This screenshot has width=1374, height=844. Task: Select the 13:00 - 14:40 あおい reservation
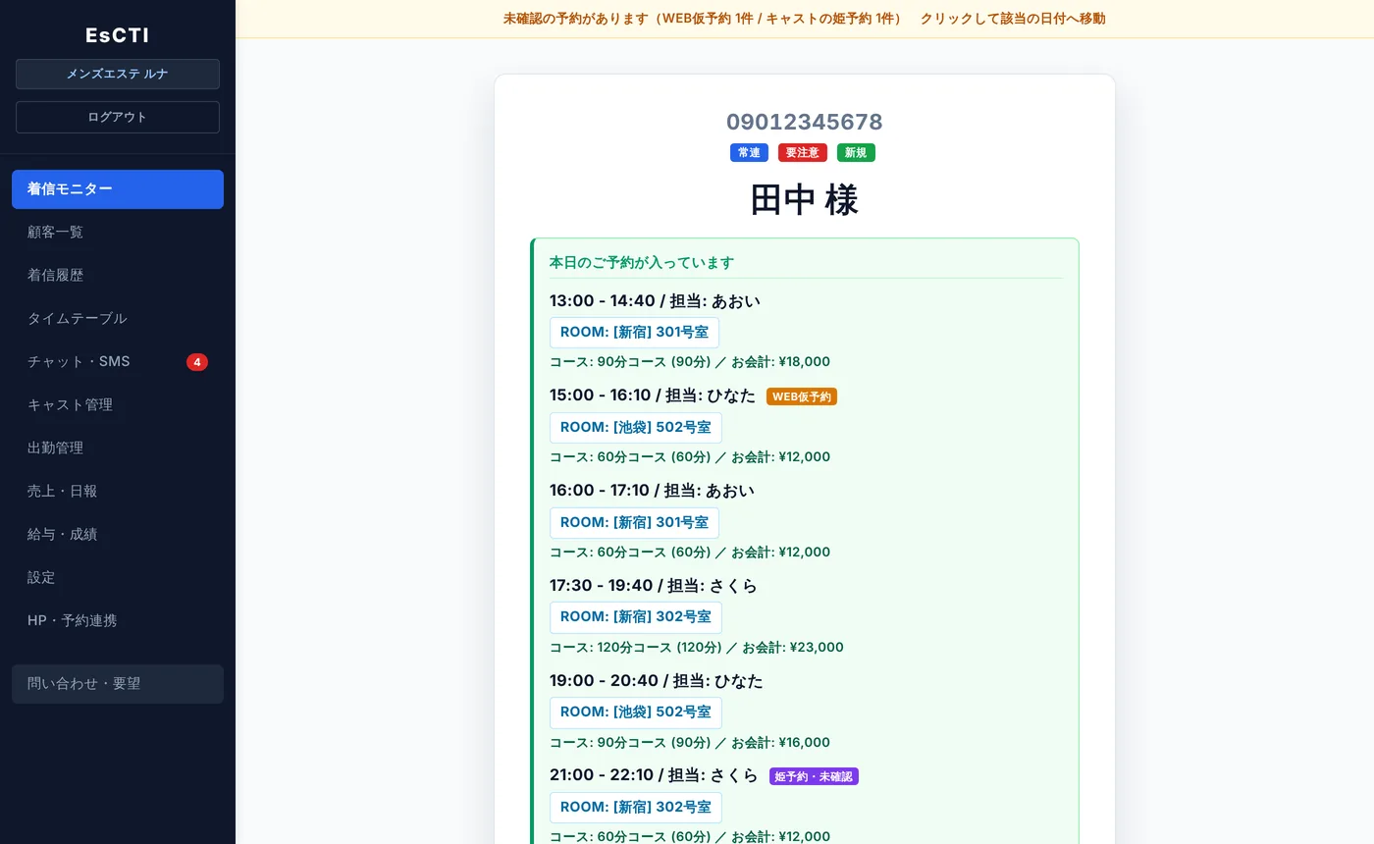[x=655, y=301]
